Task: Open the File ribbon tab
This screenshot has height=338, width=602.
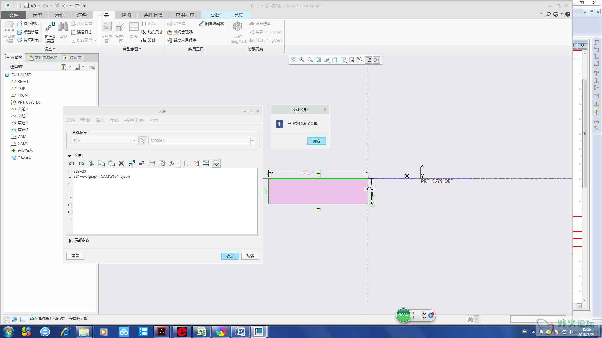Action: pos(14,15)
